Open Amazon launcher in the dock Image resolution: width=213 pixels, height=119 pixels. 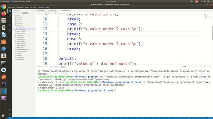click(4, 56)
